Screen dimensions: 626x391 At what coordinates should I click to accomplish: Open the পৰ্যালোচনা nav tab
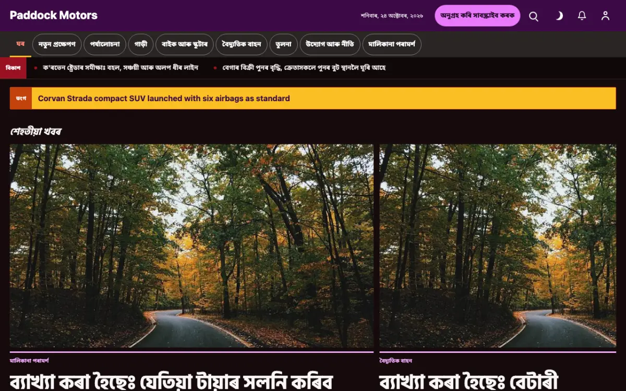click(x=105, y=44)
